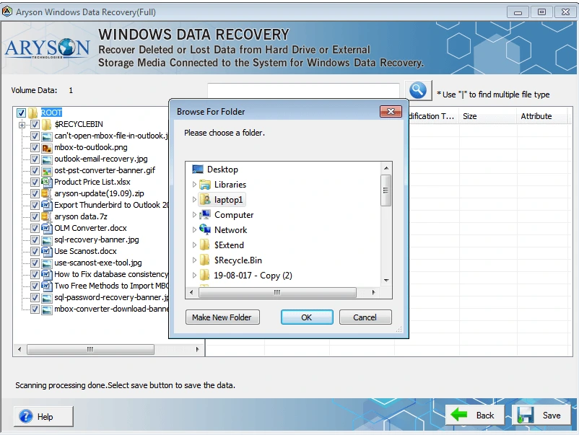
Task: Expand Computer in folder dialog
Action: [x=194, y=215]
